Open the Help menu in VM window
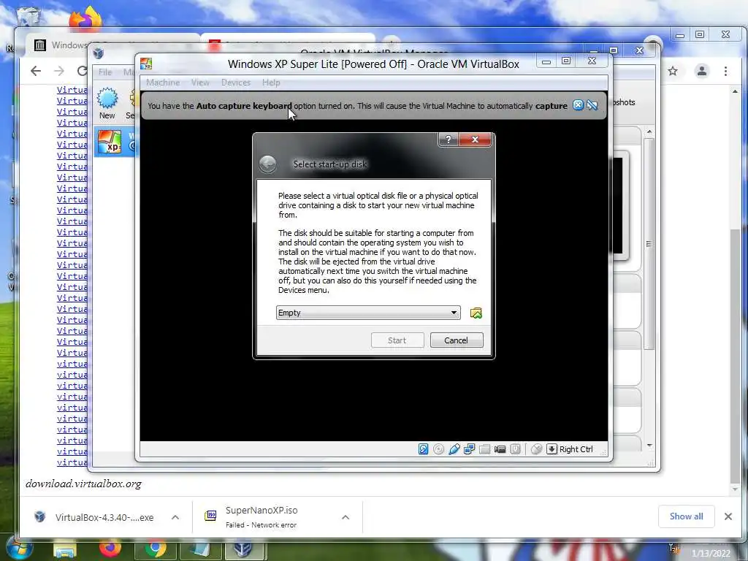 tap(271, 83)
